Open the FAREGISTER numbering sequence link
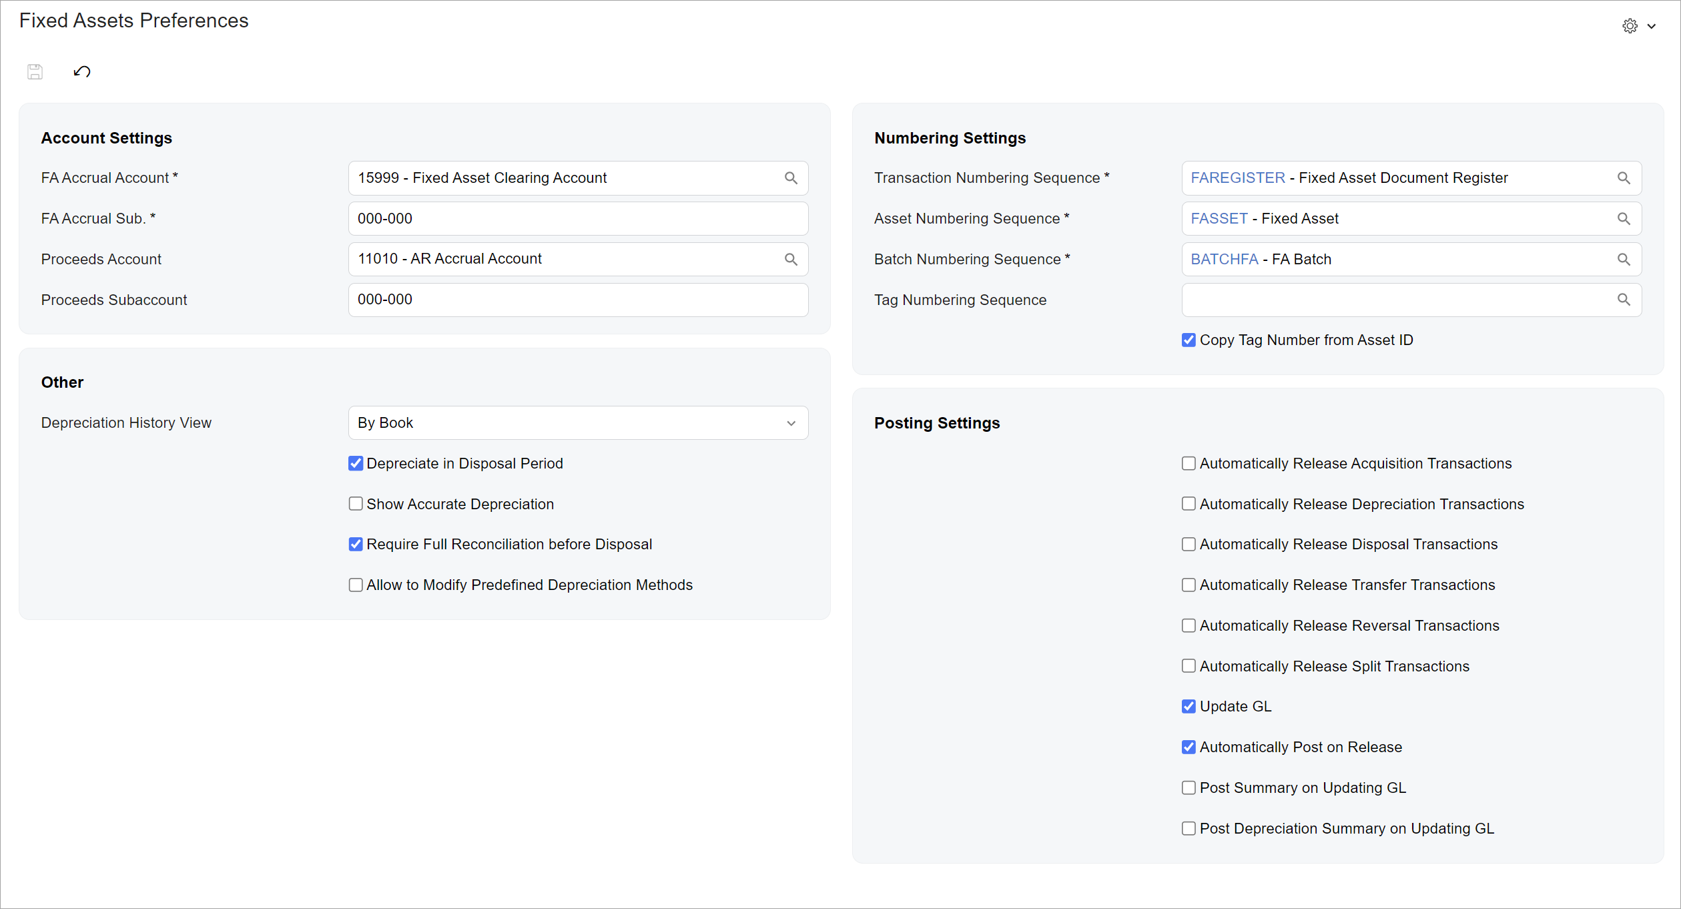Viewport: 1681px width, 909px height. point(1237,178)
